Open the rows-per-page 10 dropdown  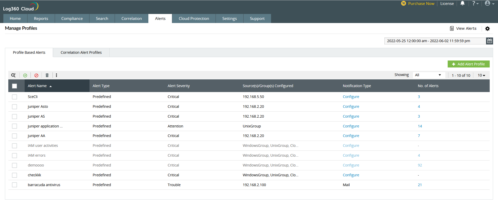click(x=481, y=75)
